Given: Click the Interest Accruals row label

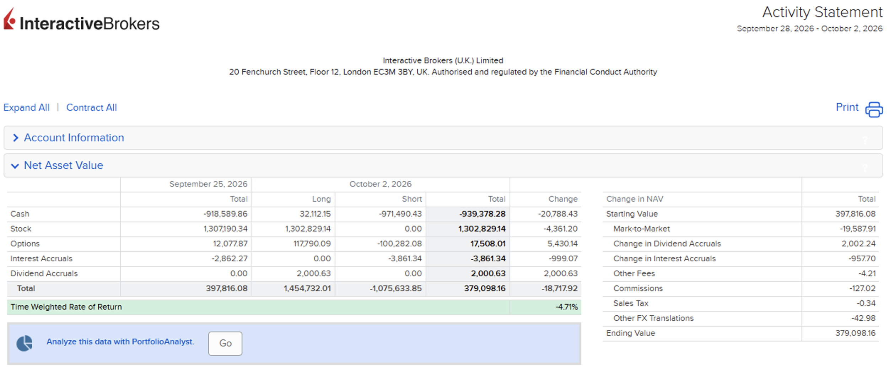Looking at the screenshot, I should (x=41, y=259).
